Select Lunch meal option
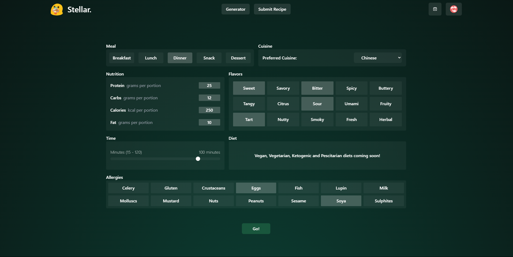 pos(151,58)
